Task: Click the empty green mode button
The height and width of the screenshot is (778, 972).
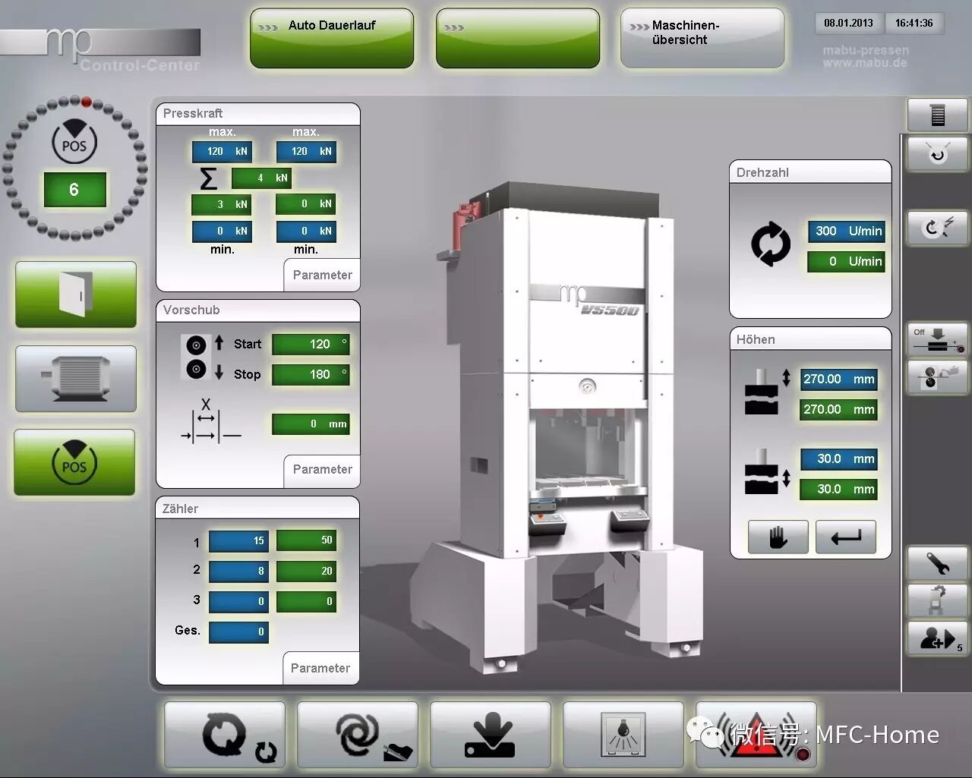Action: tap(518, 38)
